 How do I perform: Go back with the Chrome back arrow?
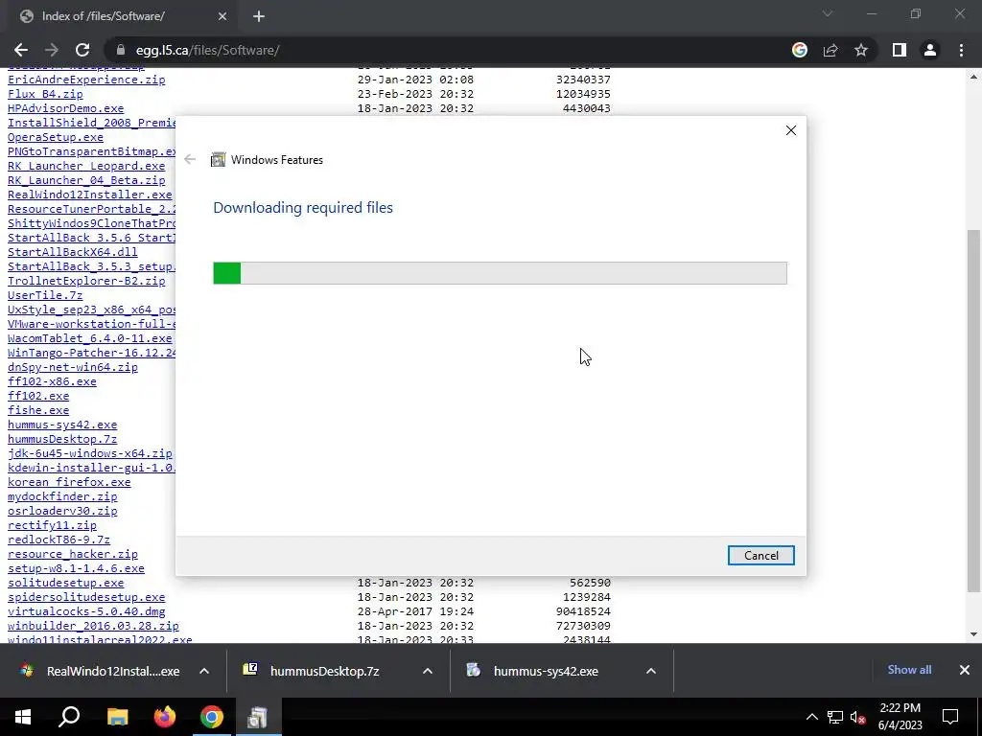pos(21,50)
